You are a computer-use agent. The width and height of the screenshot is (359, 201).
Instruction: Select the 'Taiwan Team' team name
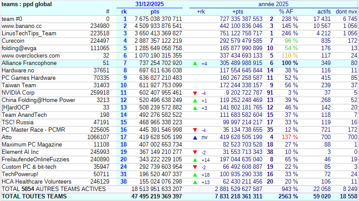click(x=19, y=85)
